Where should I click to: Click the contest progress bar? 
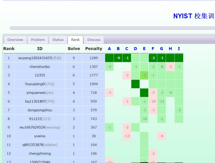(112, 28)
